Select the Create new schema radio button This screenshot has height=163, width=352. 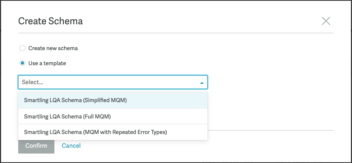click(x=23, y=48)
